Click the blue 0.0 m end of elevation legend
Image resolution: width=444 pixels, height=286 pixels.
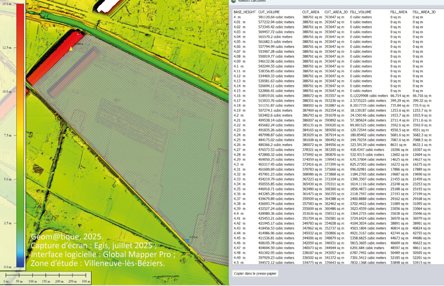tap(20, 265)
